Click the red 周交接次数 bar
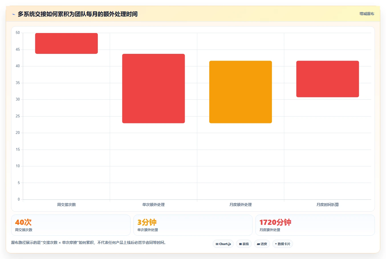The image size is (386, 259). coord(66,43)
